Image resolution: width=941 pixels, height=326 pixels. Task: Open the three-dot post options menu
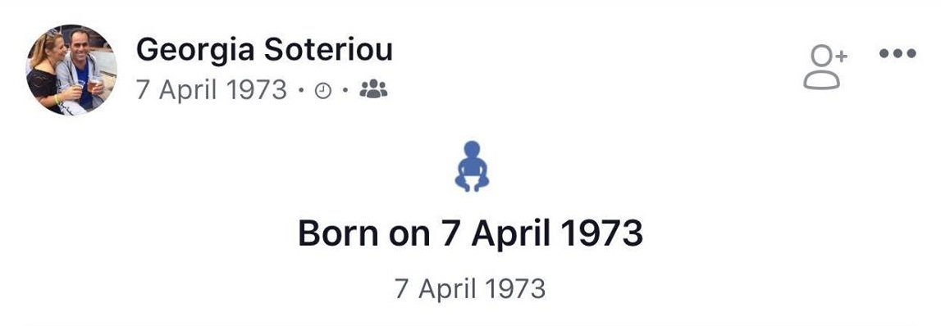tap(898, 54)
